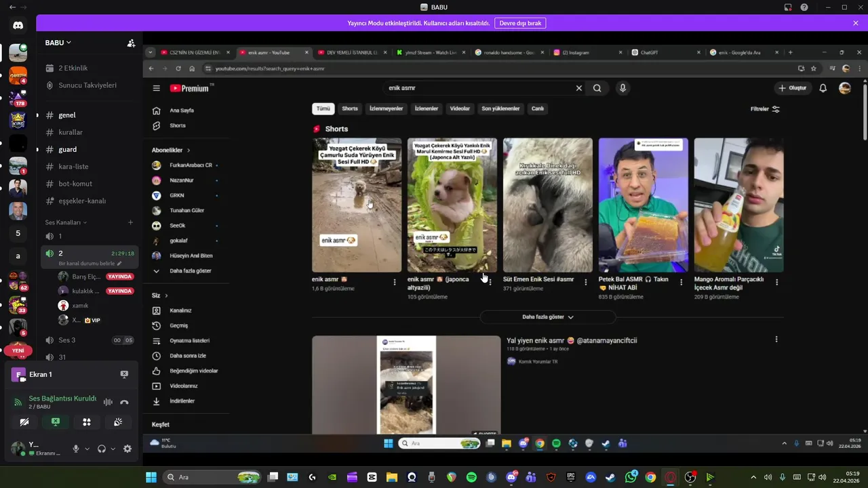The height and width of the screenshot is (488, 868).
Task: Open Discord home direct messages icon
Action: (18, 26)
